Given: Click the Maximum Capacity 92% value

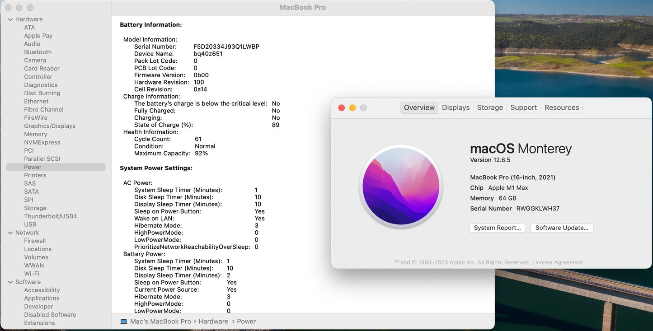Looking at the screenshot, I should tap(201, 154).
